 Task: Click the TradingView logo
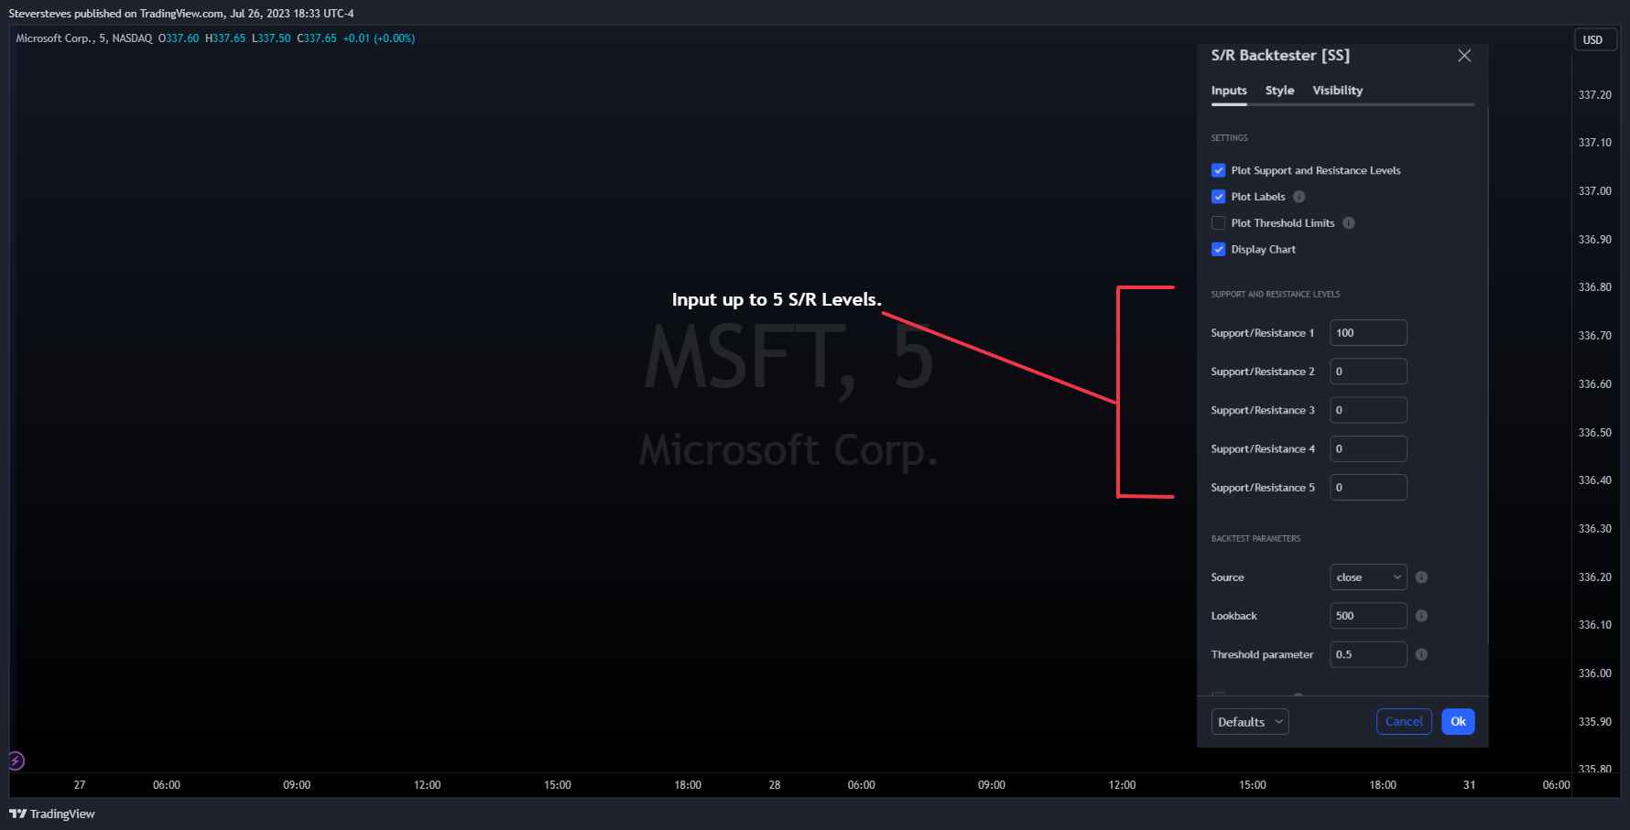[x=52, y=814]
